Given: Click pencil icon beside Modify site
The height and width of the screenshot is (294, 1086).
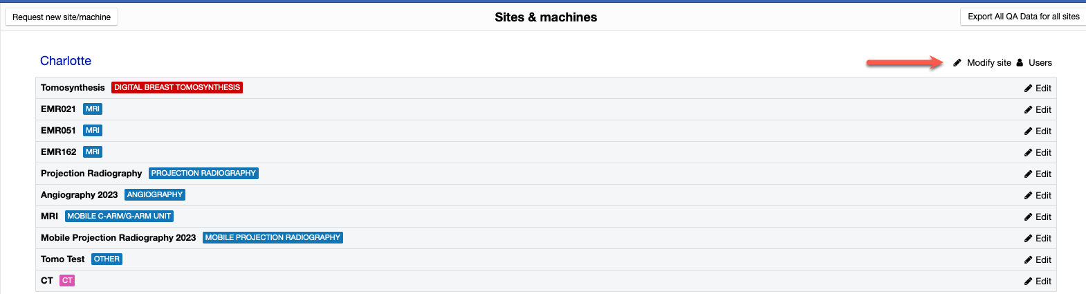Looking at the screenshot, I should [x=957, y=63].
